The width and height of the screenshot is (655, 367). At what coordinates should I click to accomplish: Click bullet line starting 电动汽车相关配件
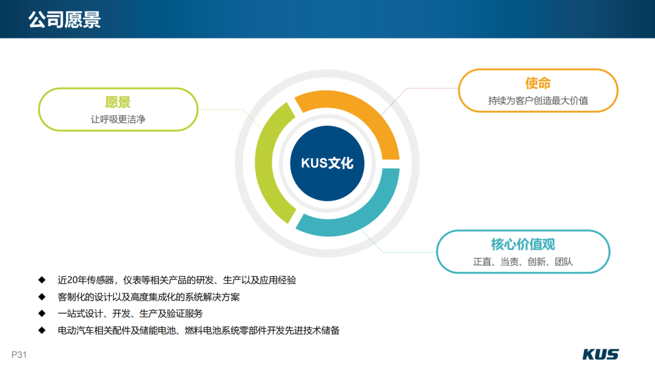point(198,331)
